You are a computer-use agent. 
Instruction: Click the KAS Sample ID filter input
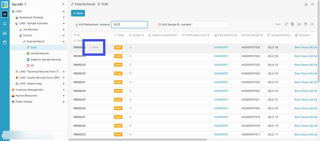[211, 24]
